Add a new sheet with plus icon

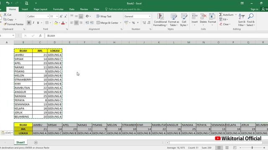pyautogui.click(x=36, y=142)
